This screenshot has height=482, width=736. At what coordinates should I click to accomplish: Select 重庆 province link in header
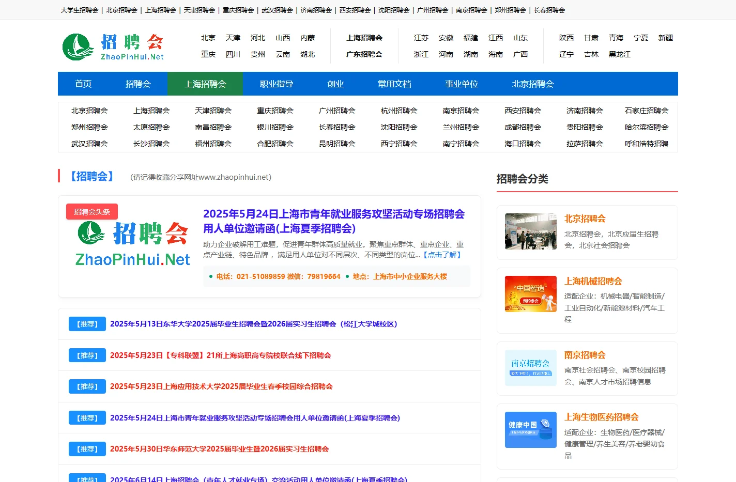[208, 54]
